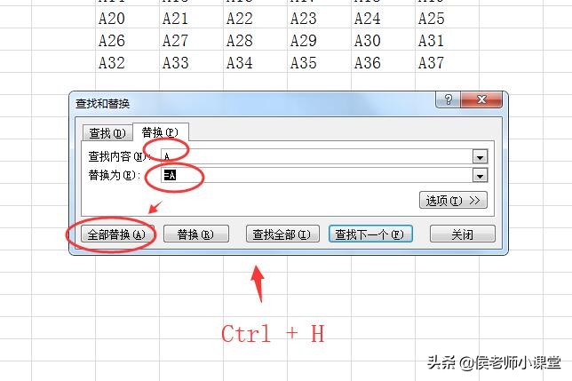Select cell containing A37
572x381 pixels.
[447, 62]
